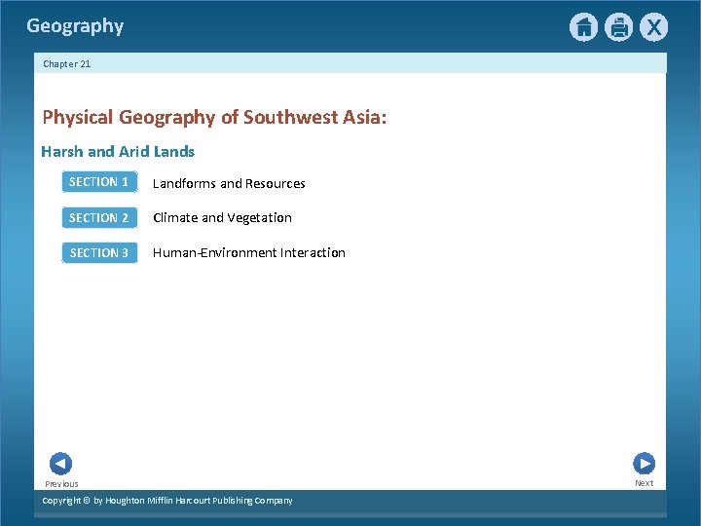Click the Geography title
Viewport: 701px width, 526px height.
(75, 26)
